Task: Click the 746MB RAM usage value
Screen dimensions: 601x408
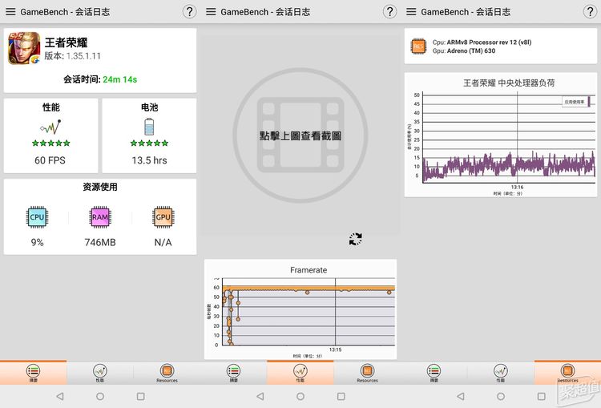Action: (100, 242)
